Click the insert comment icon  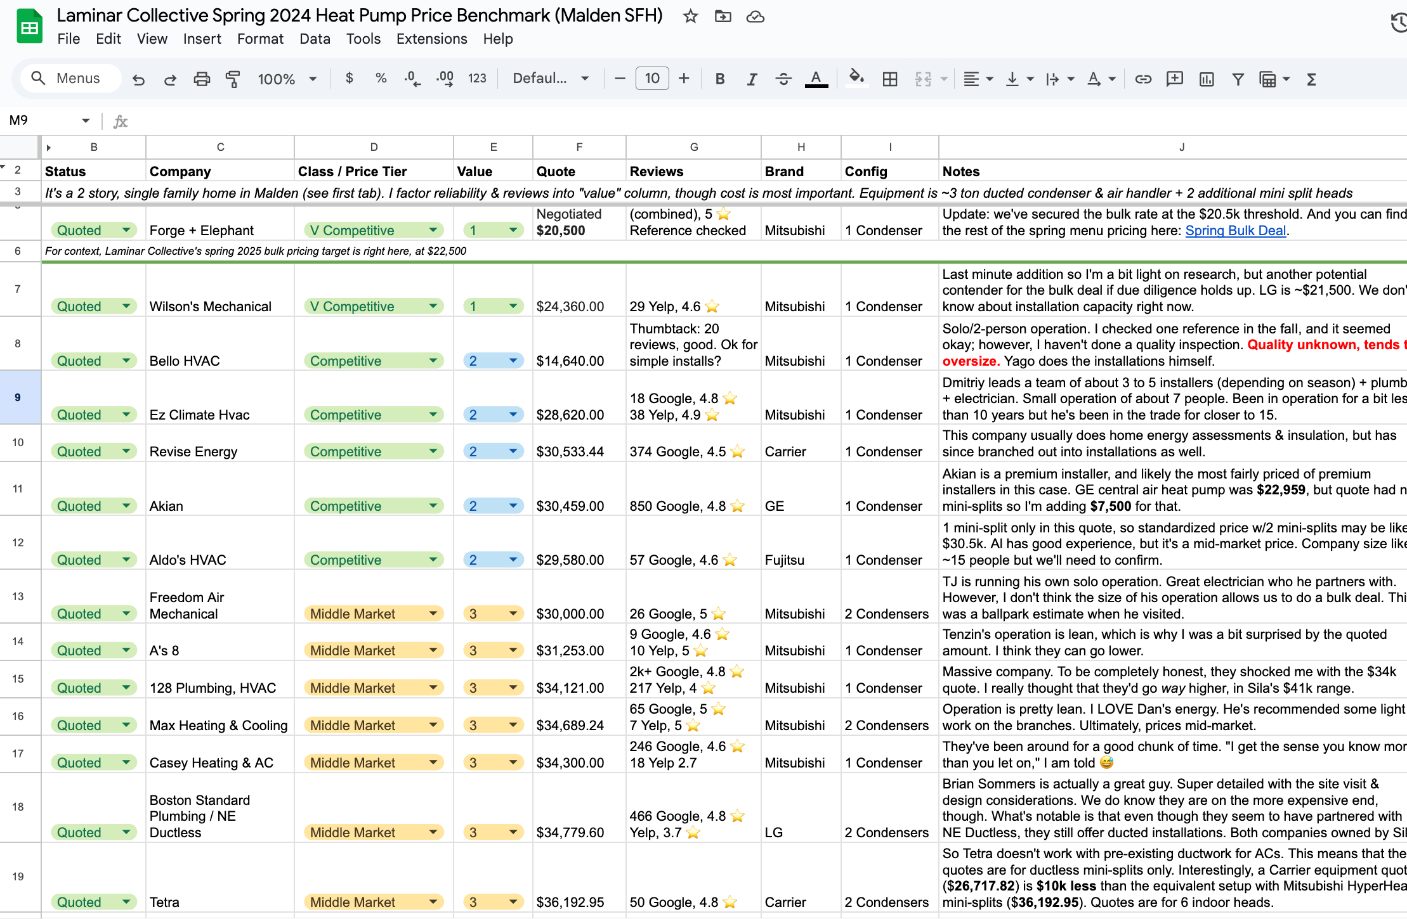point(1175,79)
